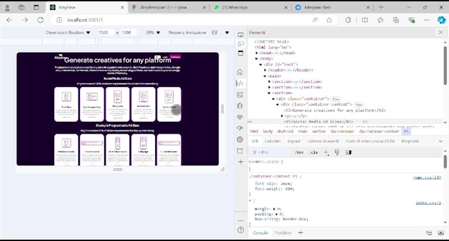Viewport: 449px width, 241px height.
Task: Open the Dimensioni Reattivo device dropdown
Action: (x=68, y=32)
